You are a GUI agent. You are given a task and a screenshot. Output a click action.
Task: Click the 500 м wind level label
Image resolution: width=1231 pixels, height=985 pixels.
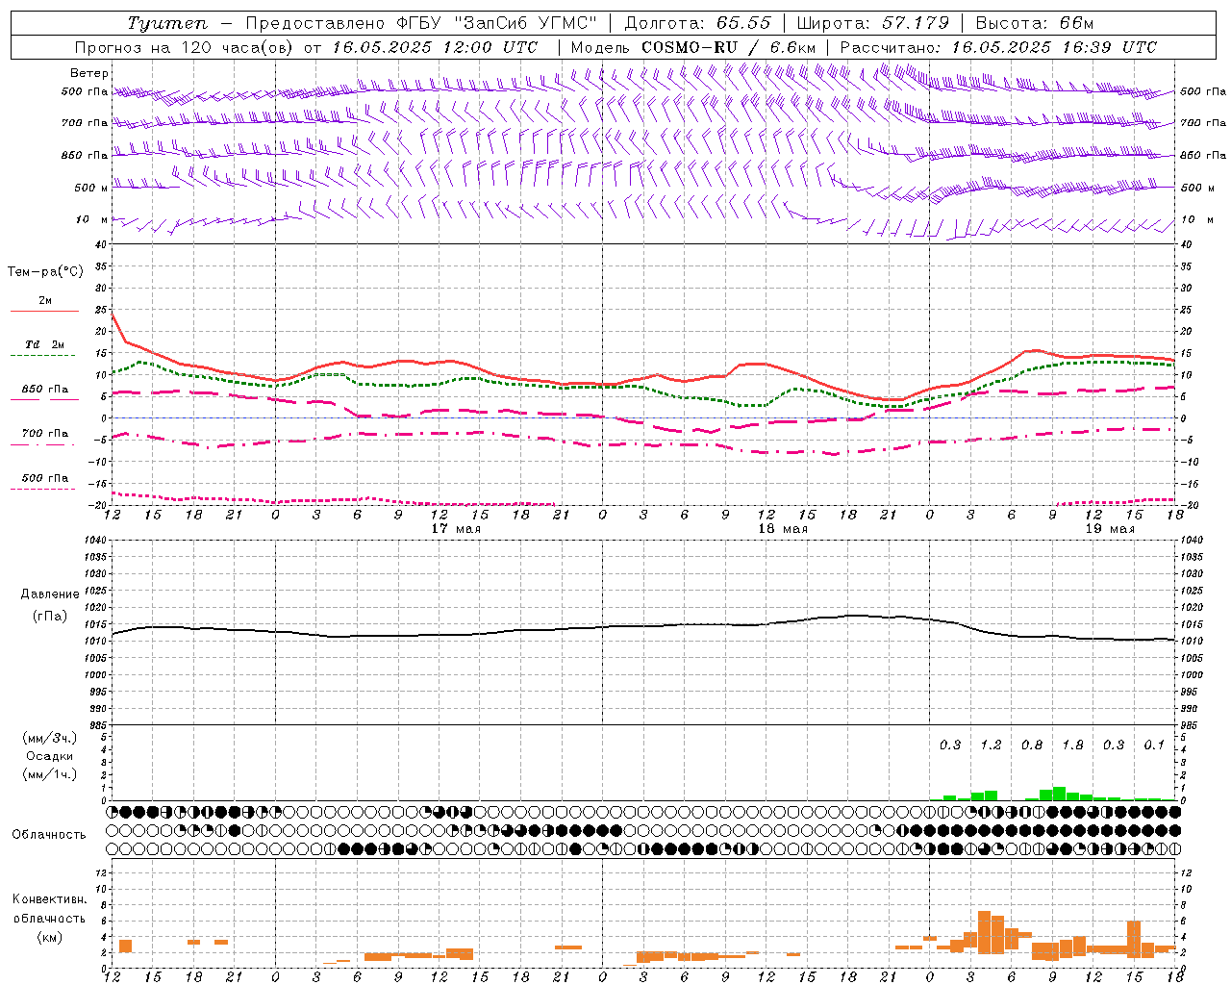(x=86, y=188)
